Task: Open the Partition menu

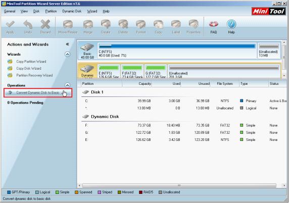Action: click(51, 11)
